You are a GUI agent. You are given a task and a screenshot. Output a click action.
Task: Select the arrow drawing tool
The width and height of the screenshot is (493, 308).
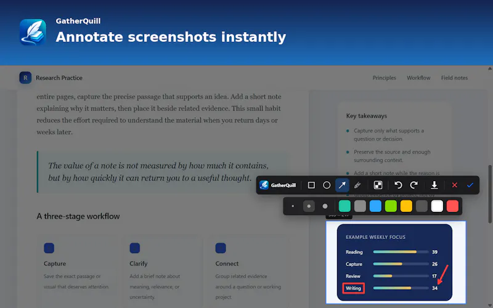pyautogui.click(x=342, y=185)
